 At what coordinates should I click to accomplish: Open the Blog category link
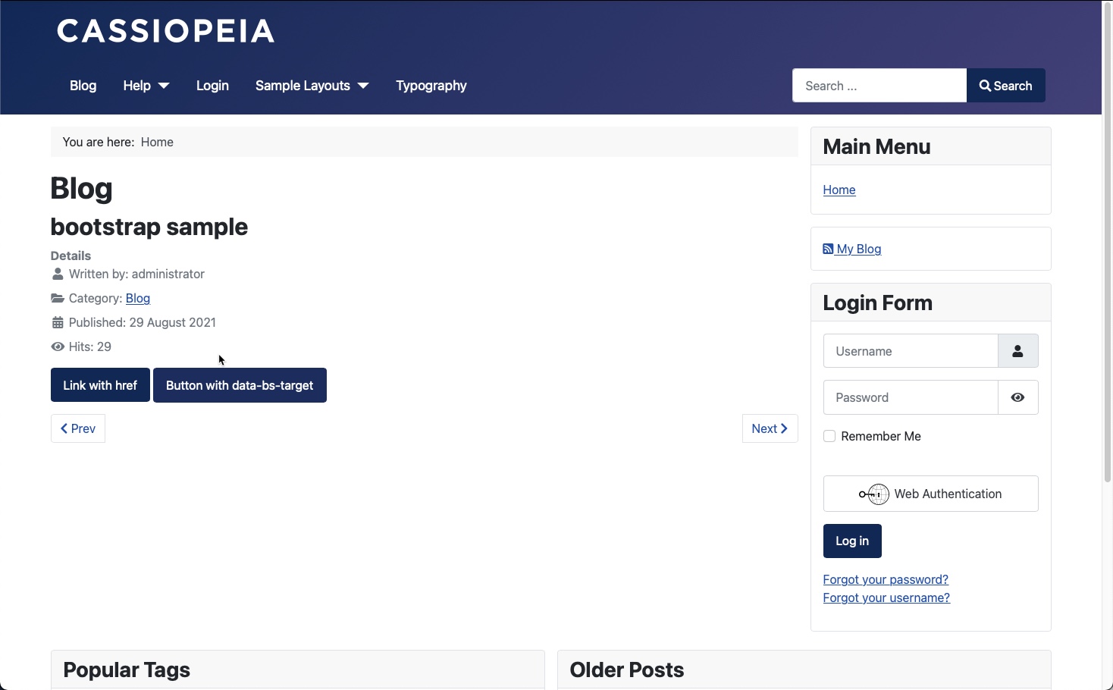tap(138, 298)
